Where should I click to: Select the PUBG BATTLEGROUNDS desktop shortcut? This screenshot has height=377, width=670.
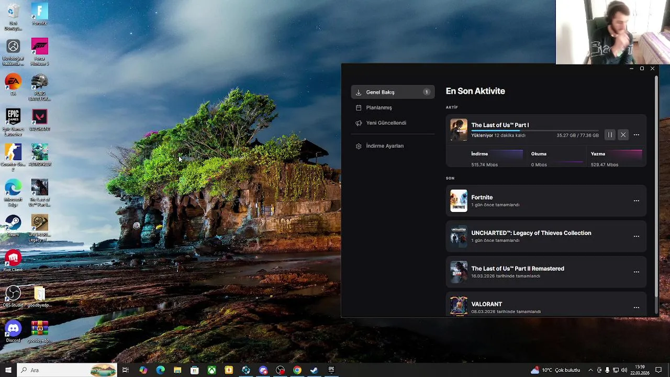click(39, 87)
